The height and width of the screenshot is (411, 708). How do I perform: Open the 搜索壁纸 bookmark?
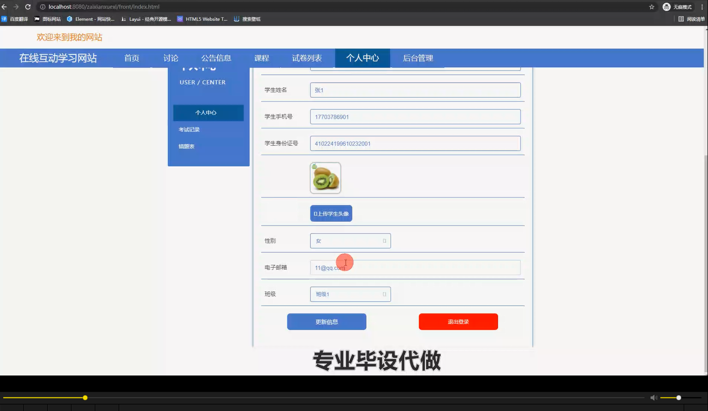[247, 19]
